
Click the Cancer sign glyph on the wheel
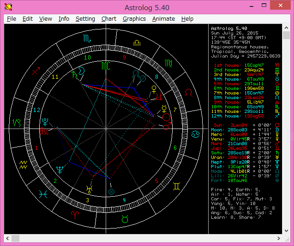point(195,135)
